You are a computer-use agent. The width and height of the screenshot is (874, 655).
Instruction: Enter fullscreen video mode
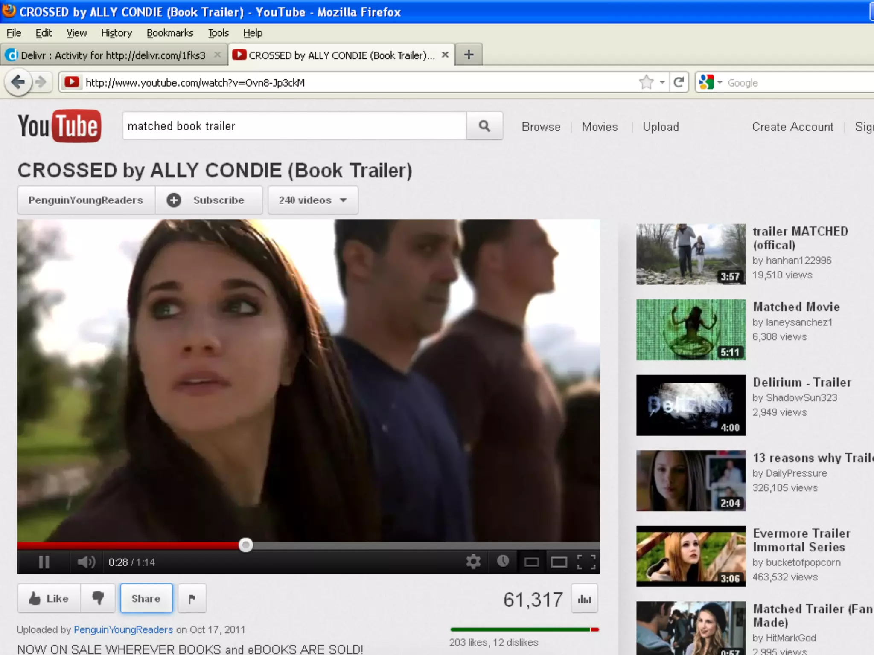pyautogui.click(x=586, y=562)
